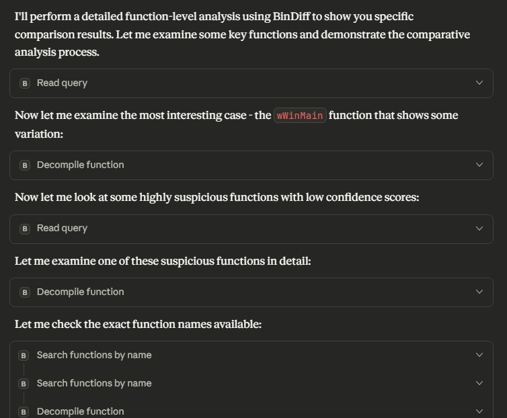507x418 pixels.
Task: Expand the Read query chevron for low confidence scores
Action: pos(479,228)
